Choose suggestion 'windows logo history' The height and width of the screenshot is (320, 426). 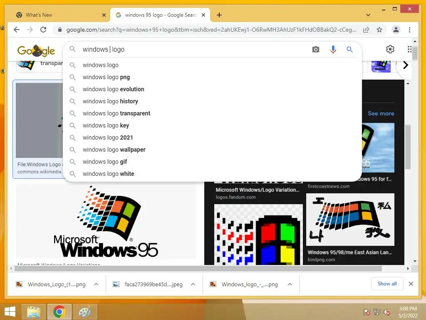[x=212, y=101]
